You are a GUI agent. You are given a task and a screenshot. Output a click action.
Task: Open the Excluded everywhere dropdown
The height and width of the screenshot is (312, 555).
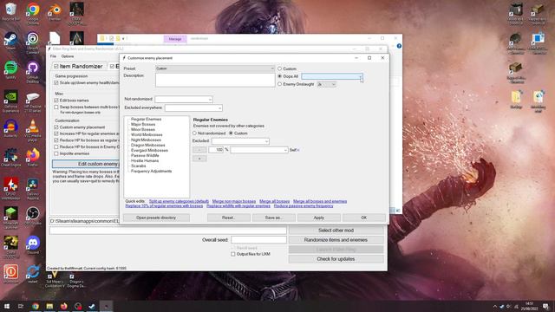coord(193,107)
